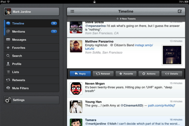The width and height of the screenshot is (189, 126).
Task: Retweet Matthew Panzarino's tweet
Action: (x=103, y=74)
